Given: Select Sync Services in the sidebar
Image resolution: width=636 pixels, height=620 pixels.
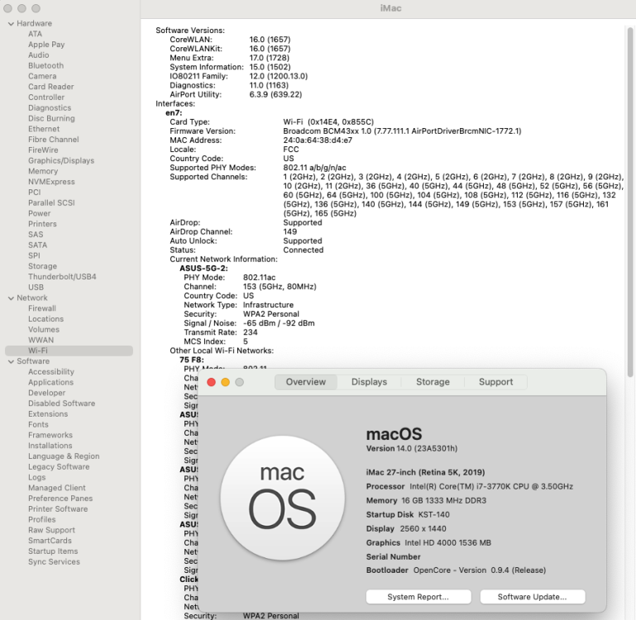Looking at the screenshot, I should tap(54, 561).
